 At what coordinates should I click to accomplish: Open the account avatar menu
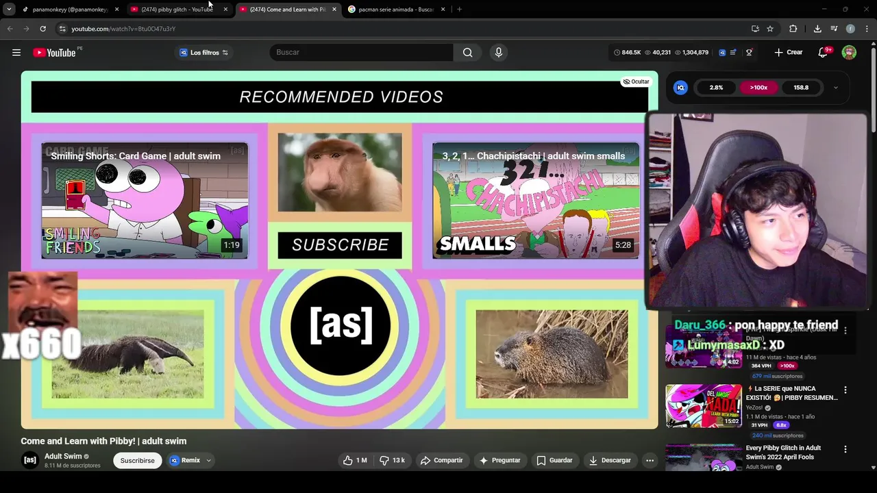click(849, 53)
